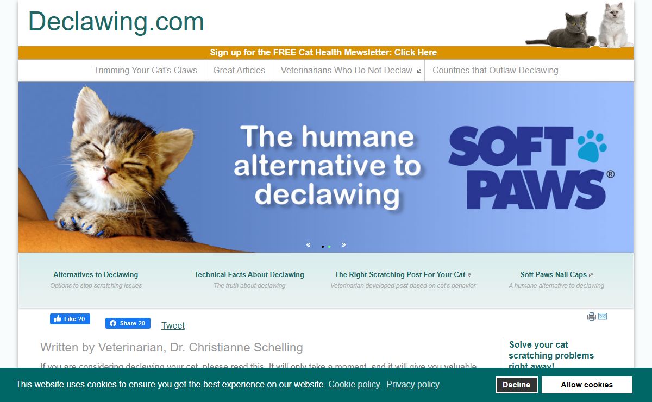This screenshot has width=652, height=402.
Task: Open Soft Paws Nail Caps link
Action: tap(556, 275)
